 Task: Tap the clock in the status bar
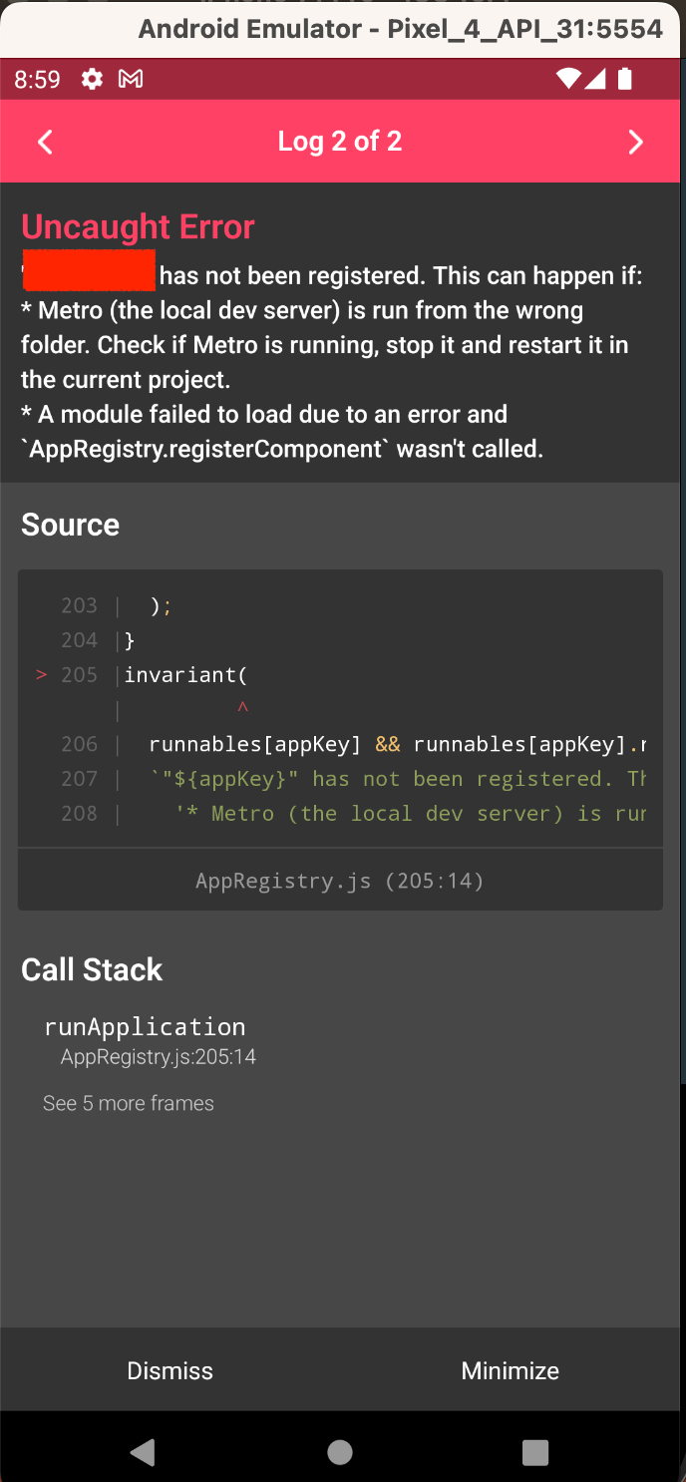point(37,79)
